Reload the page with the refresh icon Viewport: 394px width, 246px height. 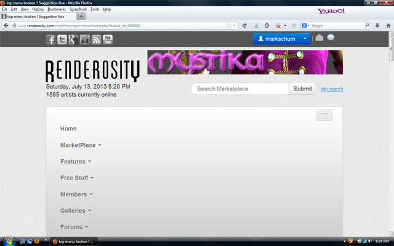coord(244,26)
